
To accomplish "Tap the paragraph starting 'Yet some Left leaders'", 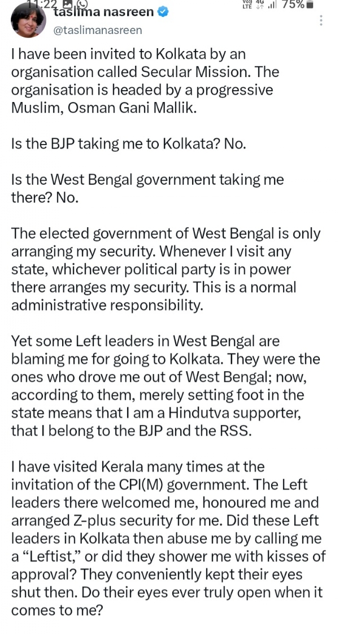I will point(166,386).
